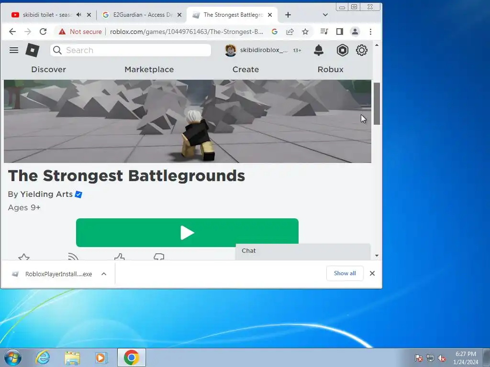Mute the skibidi toilet tab audio
This screenshot has height=367, width=490.
click(x=79, y=15)
